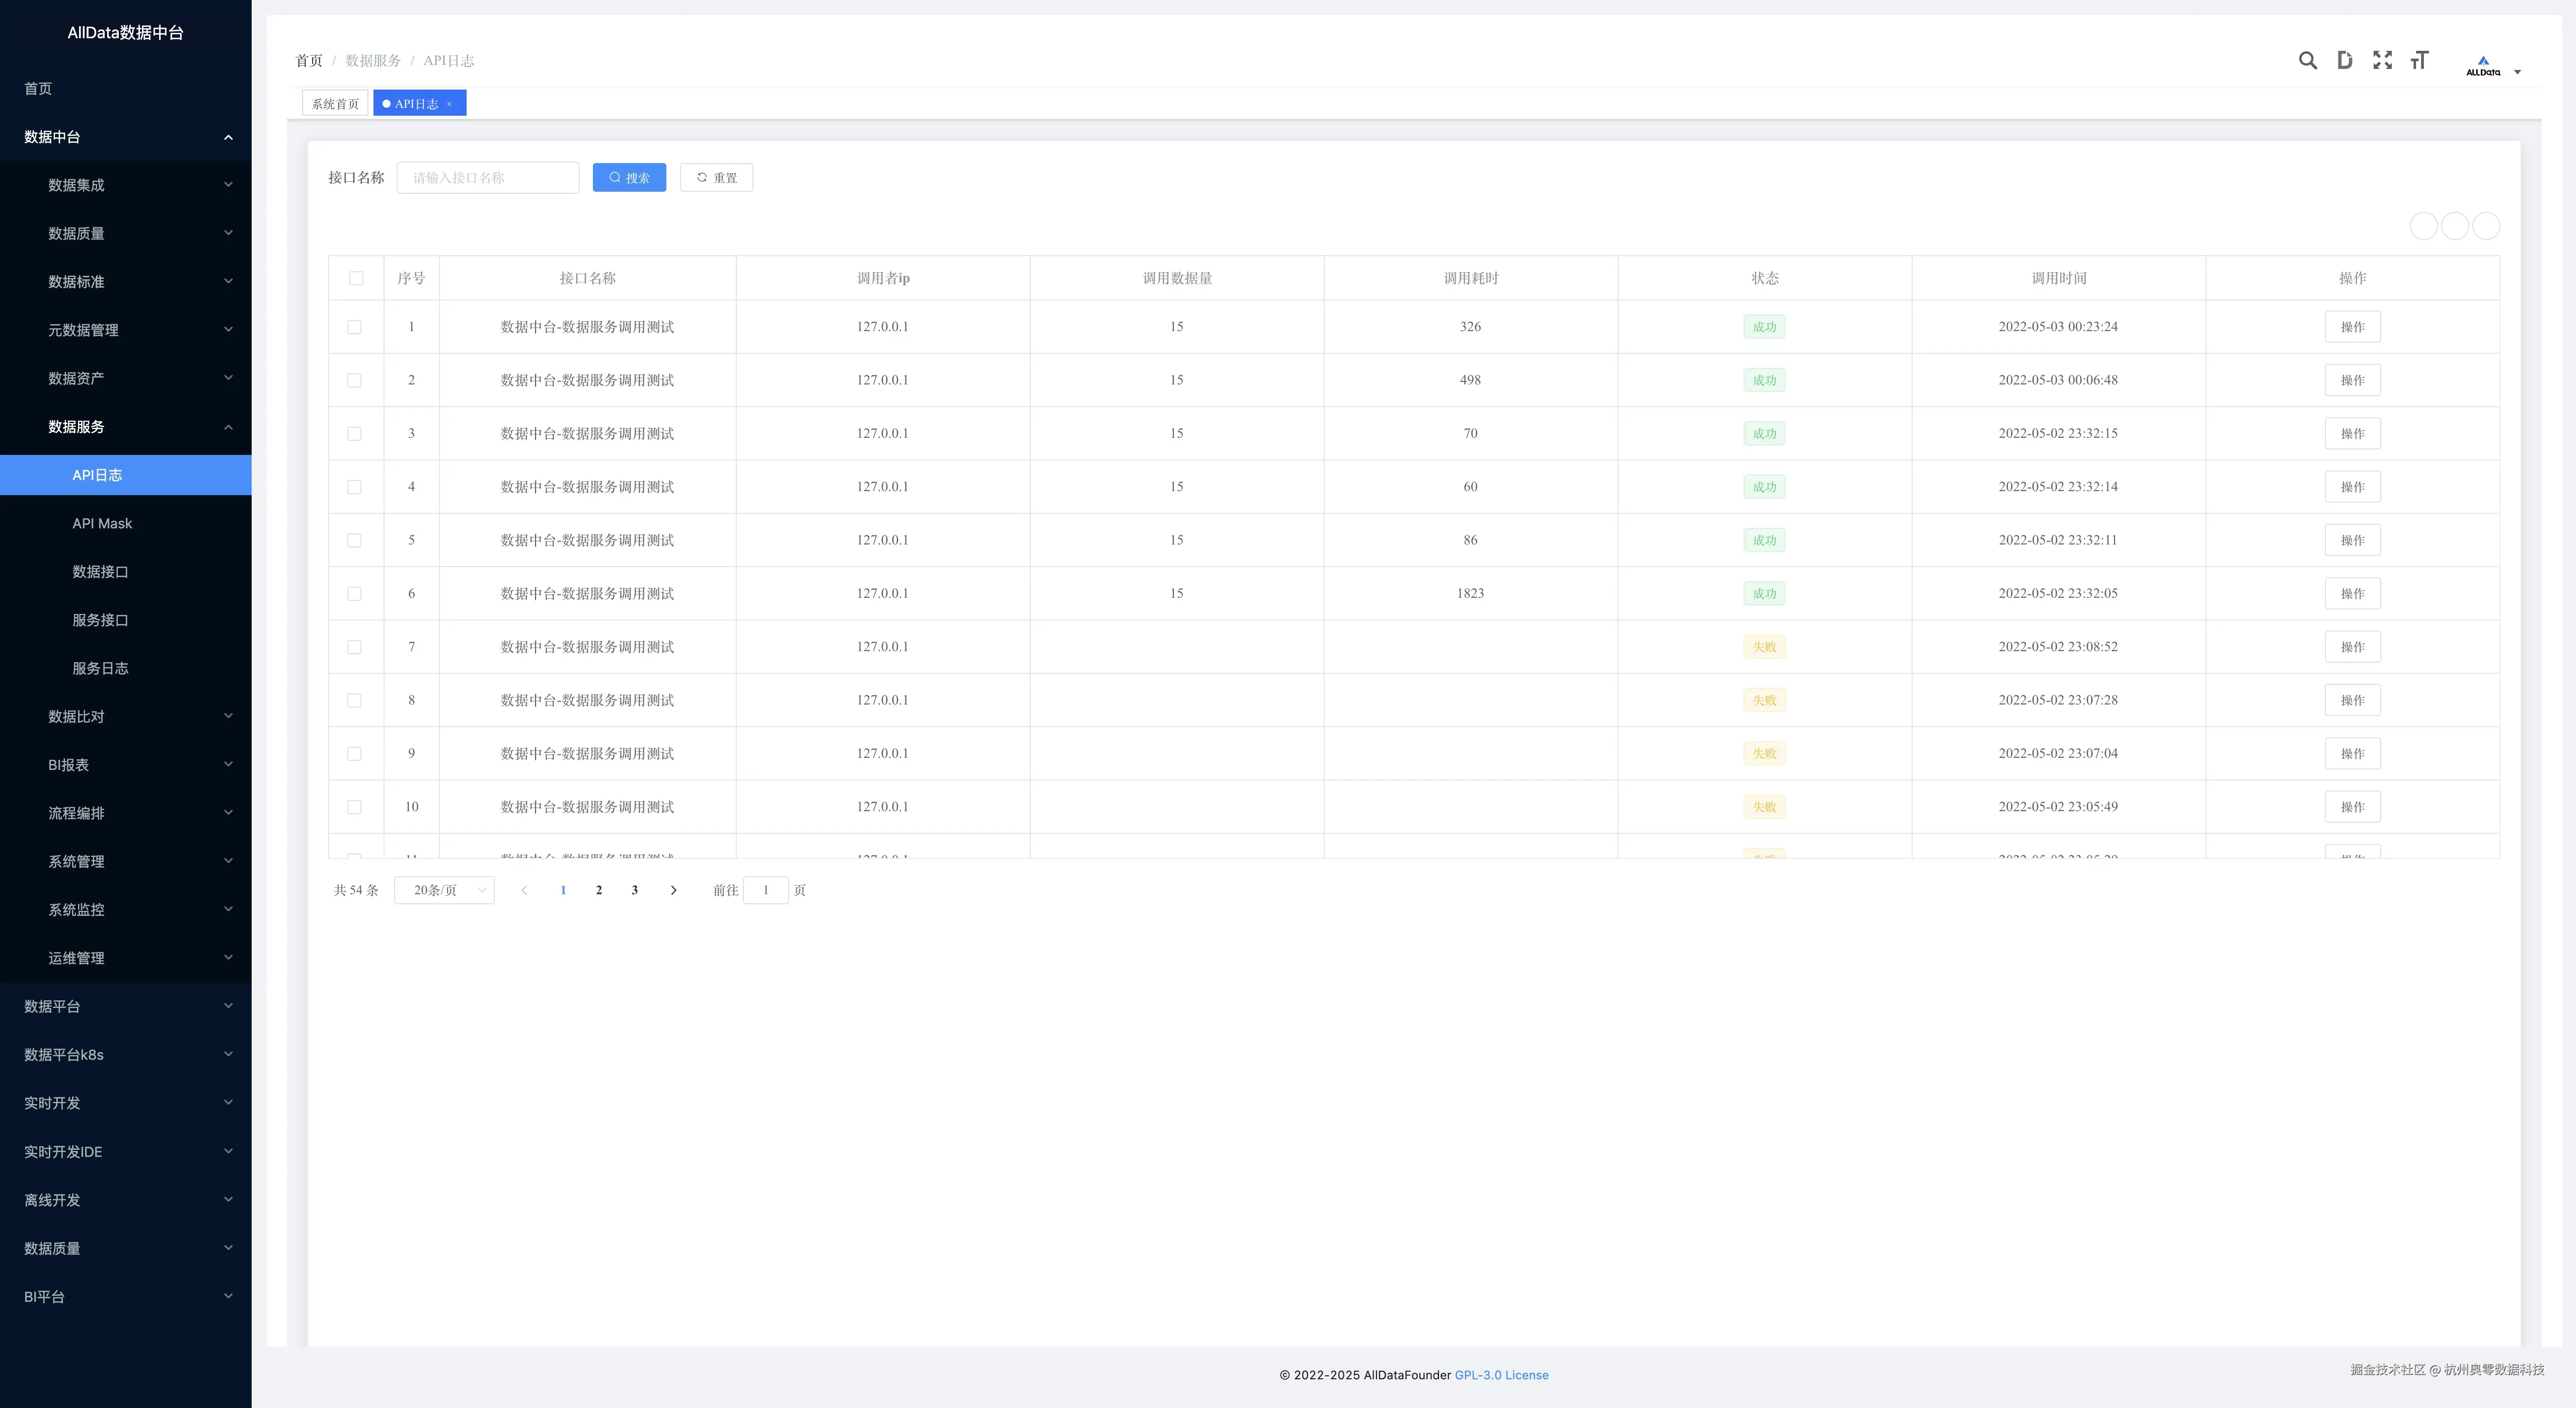This screenshot has width=2576, height=1408.
Task: Toggle fullscreen with the expand-arrows icon
Action: (2382, 61)
